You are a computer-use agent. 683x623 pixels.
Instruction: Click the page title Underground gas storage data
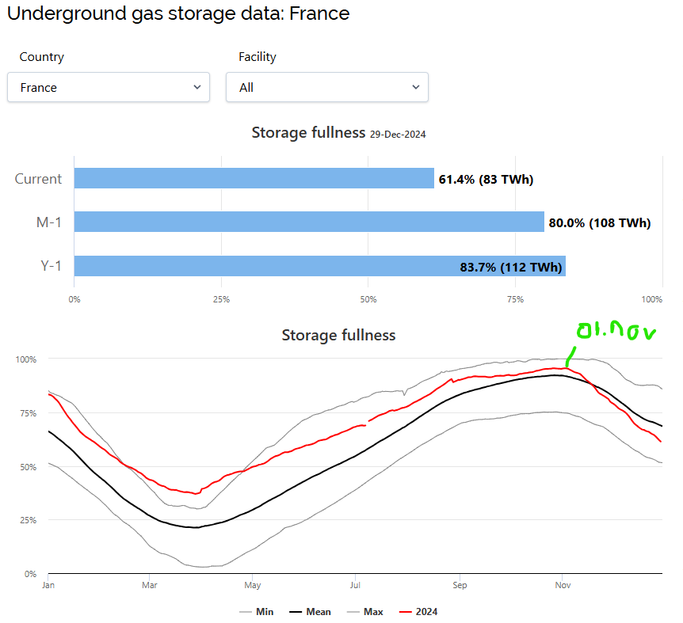(178, 13)
